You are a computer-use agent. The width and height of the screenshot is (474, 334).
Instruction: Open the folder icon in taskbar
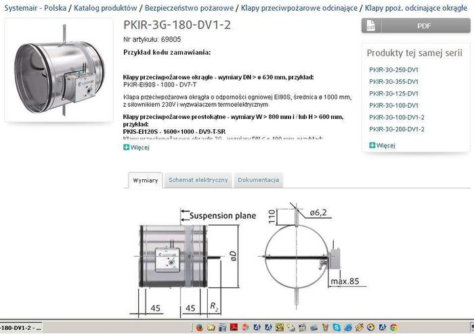[211, 327]
